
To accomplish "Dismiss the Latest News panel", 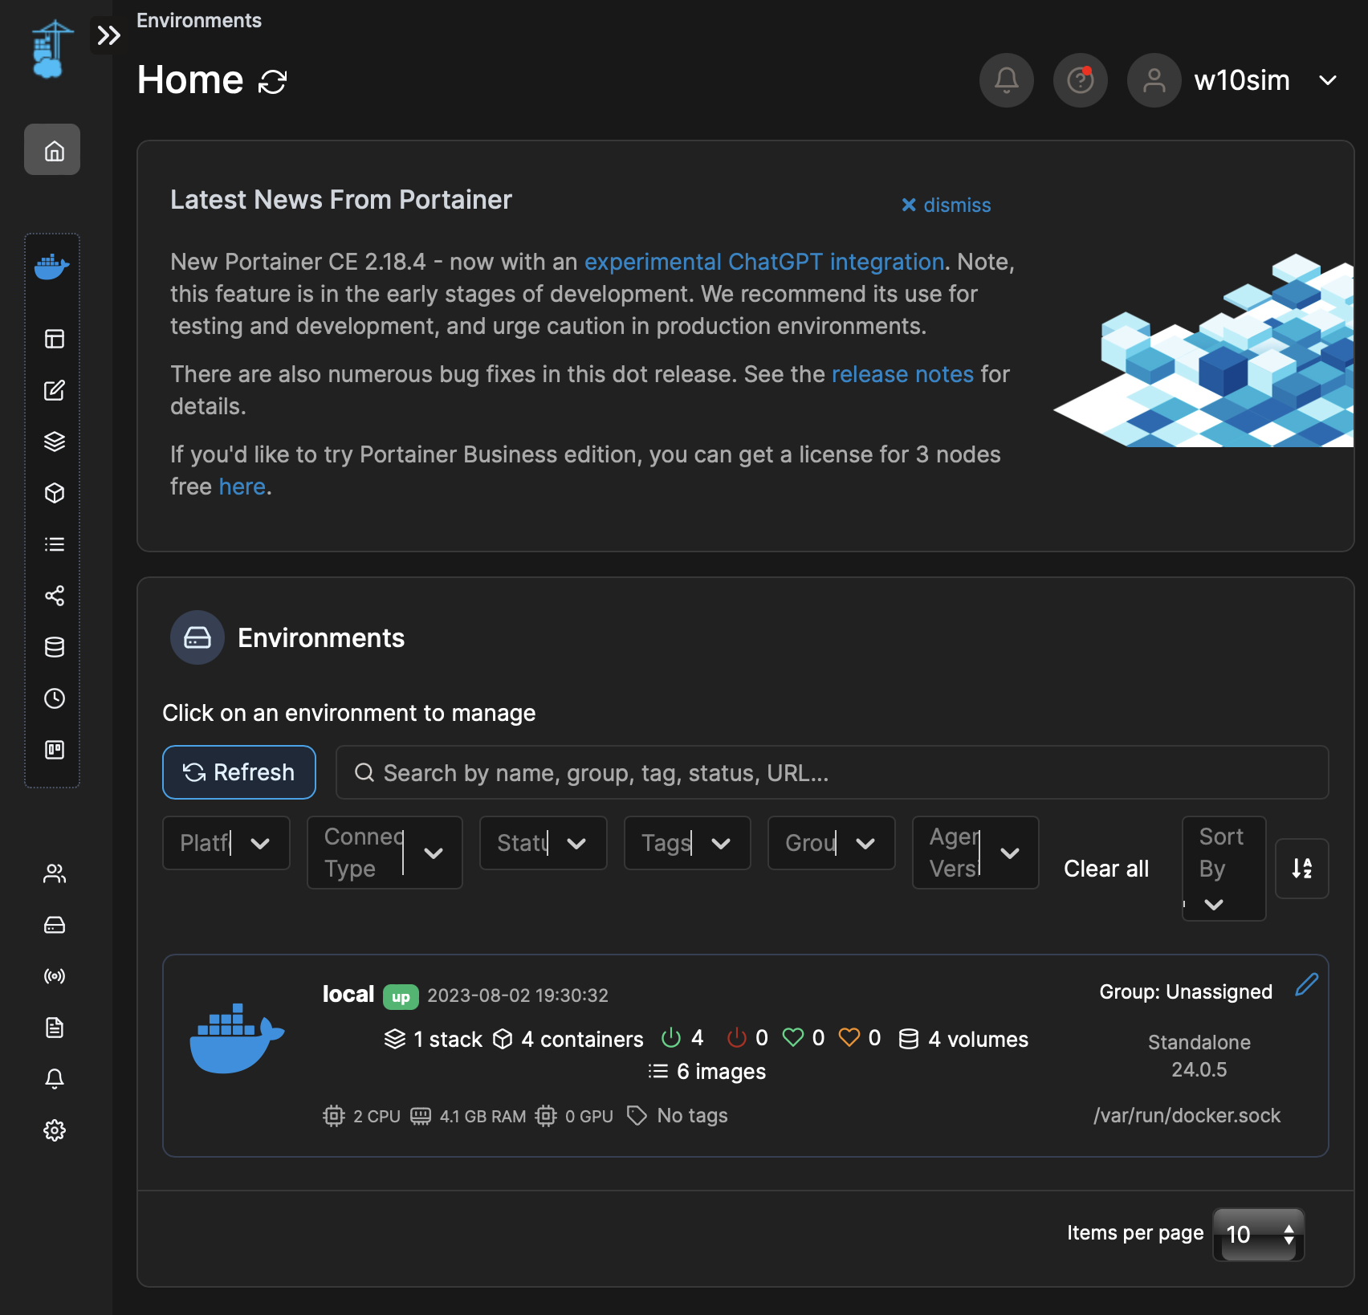I will pos(946,205).
